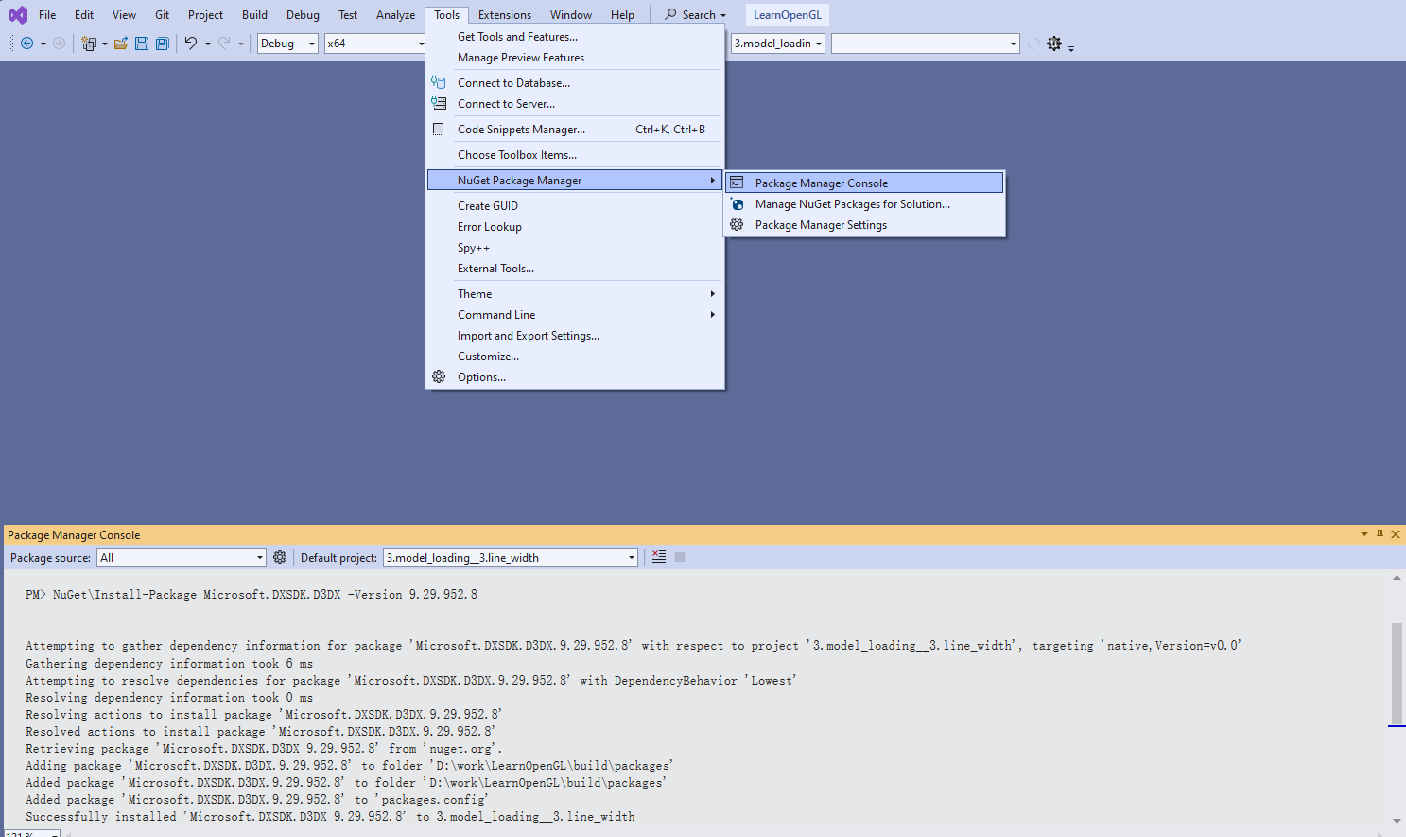Click the LearnOpenGL solution name label

coord(787,14)
